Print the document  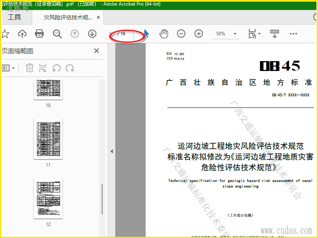(39, 34)
